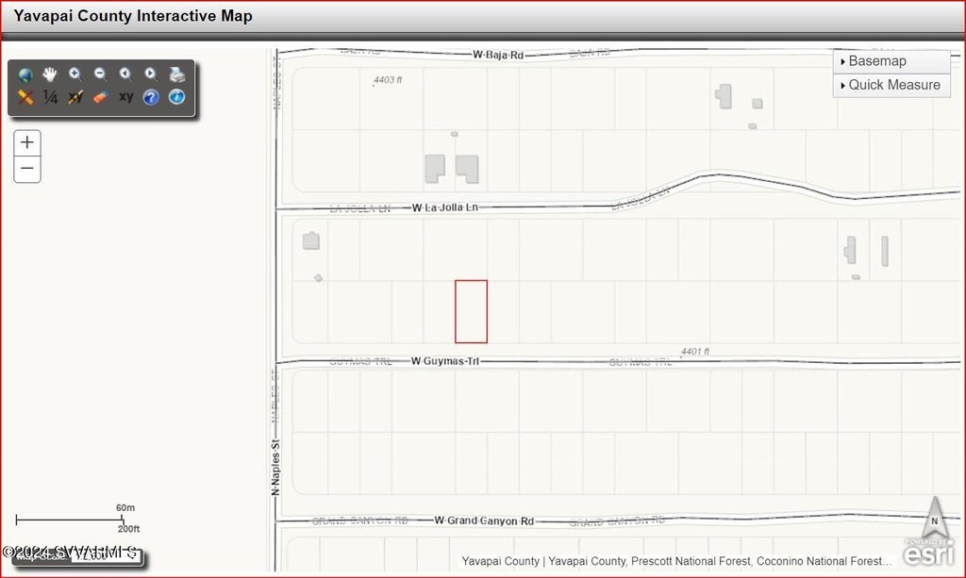Screen dimensions: 966x578
Task: Click the plain xy coordinates tool
Action: coord(125,97)
